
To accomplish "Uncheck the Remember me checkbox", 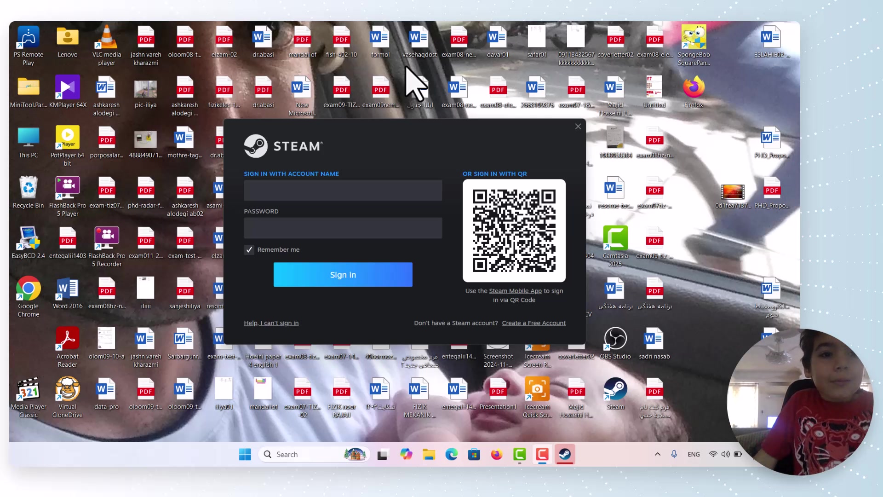I will 249,249.
